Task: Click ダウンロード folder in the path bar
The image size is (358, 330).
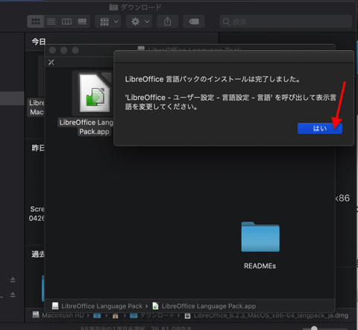Action: (x=152, y=315)
